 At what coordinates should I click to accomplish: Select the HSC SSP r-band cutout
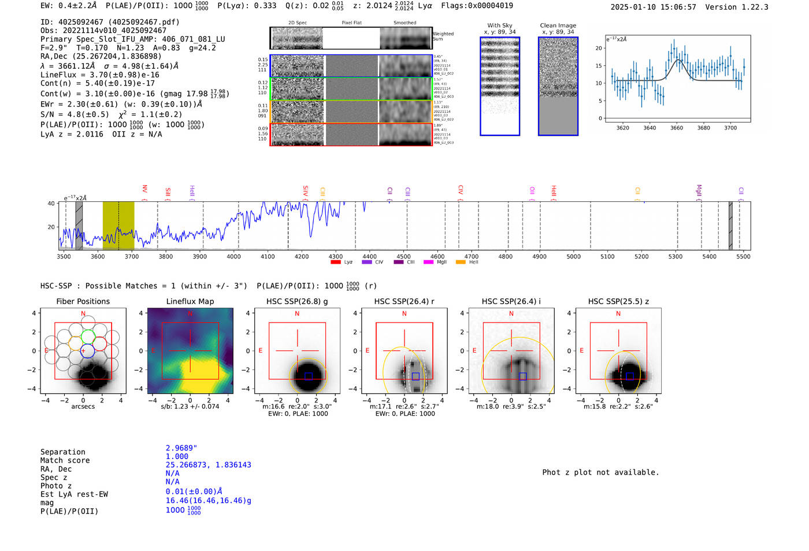[404, 351]
